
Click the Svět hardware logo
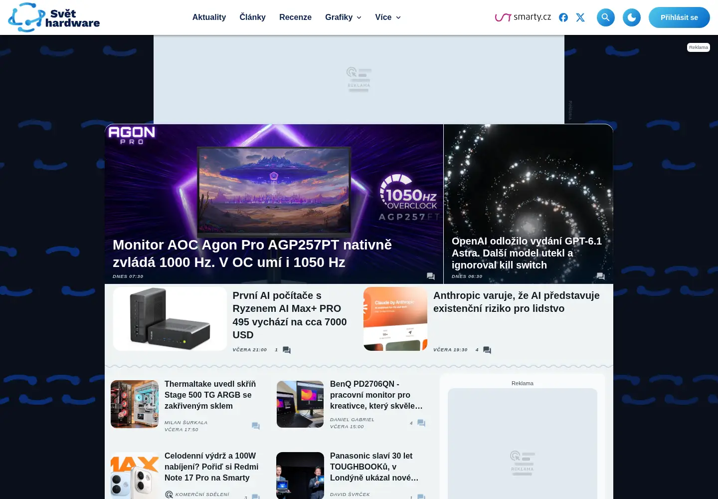click(x=54, y=17)
